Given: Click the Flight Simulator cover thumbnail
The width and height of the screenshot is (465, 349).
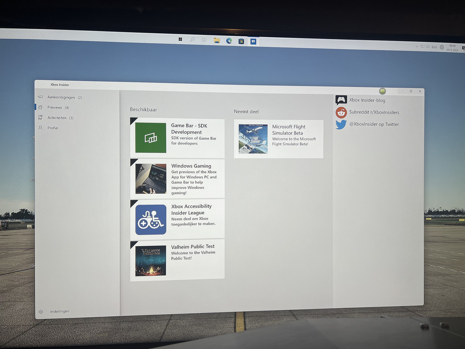Looking at the screenshot, I should point(253,139).
